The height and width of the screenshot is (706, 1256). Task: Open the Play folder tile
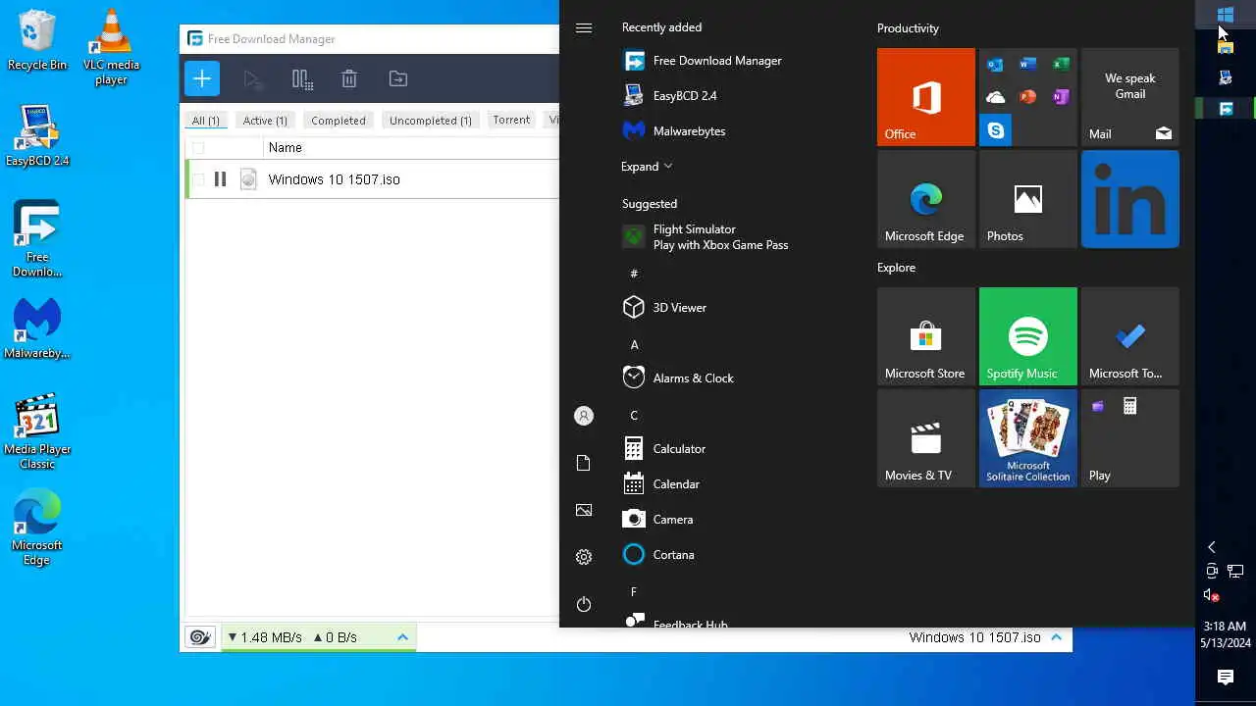click(x=1130, y=438)
